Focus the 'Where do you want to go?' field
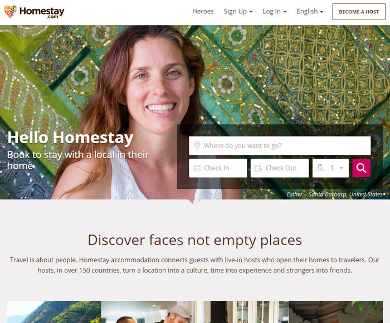Screen dimensions: 390x323 (x=280, y=145)
